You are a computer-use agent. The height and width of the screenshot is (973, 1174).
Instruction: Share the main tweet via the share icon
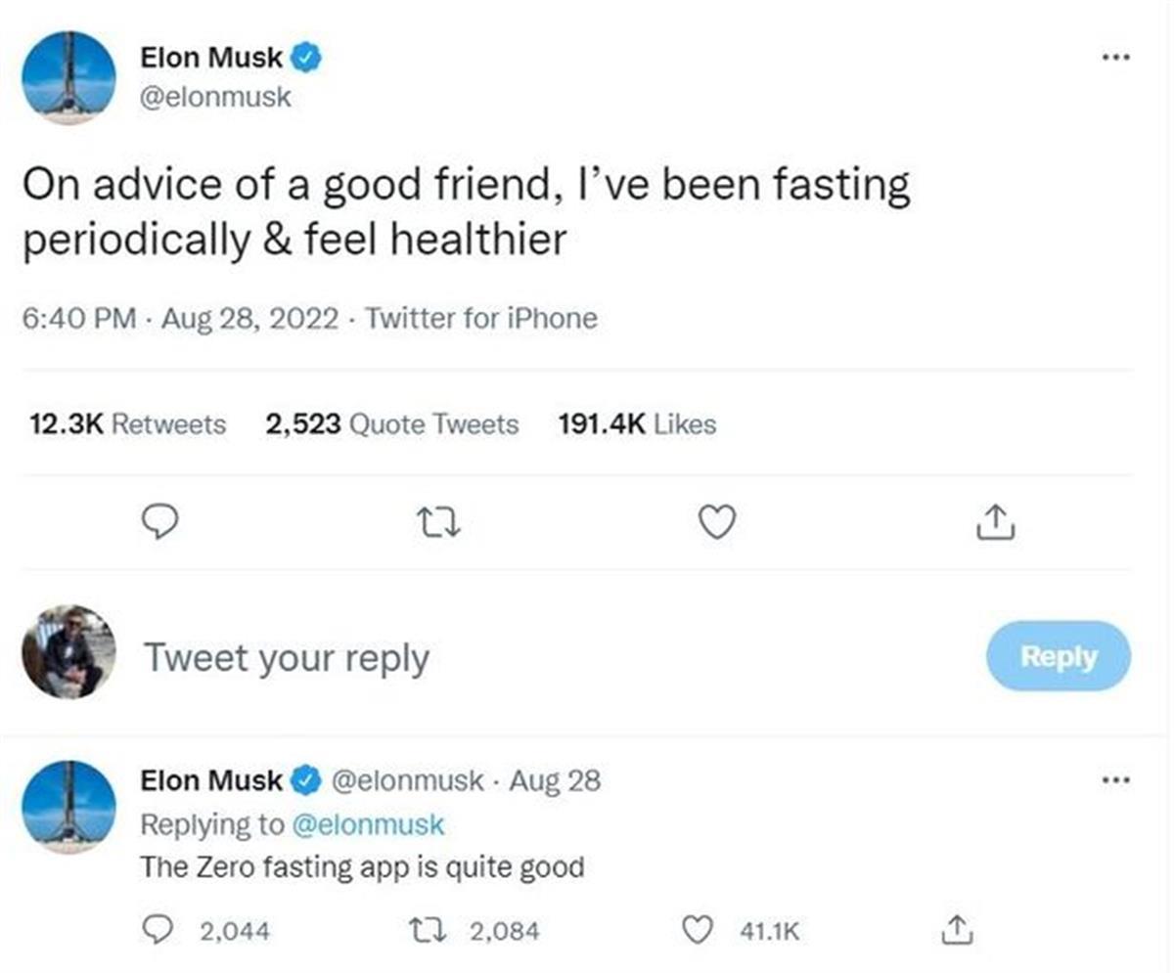tap(996, 523)
